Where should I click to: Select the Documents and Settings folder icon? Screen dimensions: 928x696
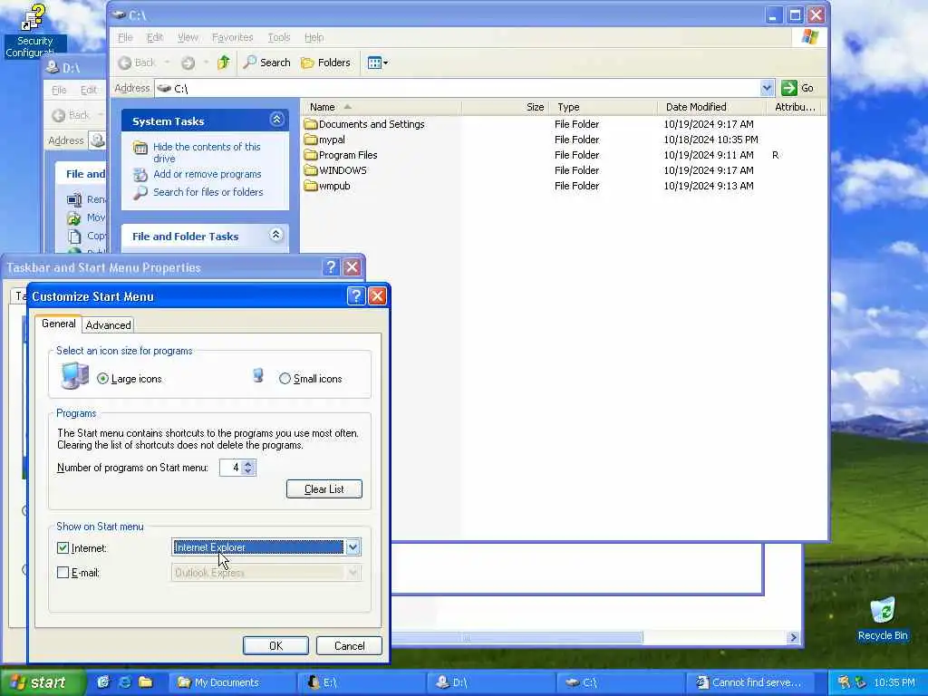311,124
